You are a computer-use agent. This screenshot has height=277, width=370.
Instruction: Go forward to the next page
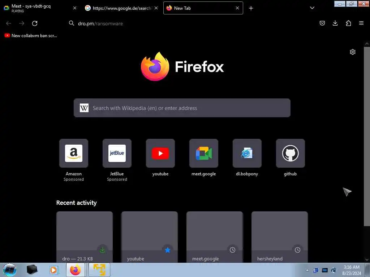coord(22,23)
